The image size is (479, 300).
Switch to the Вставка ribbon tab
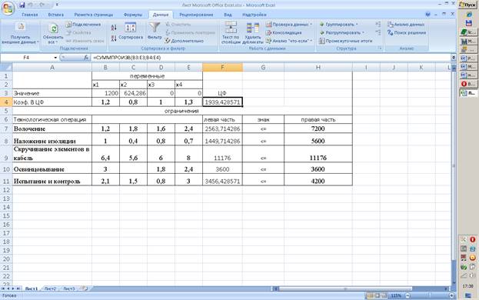tap(55, 15)
